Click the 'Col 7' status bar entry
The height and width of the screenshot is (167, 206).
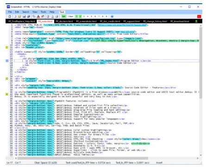click(x=18, y=162)
